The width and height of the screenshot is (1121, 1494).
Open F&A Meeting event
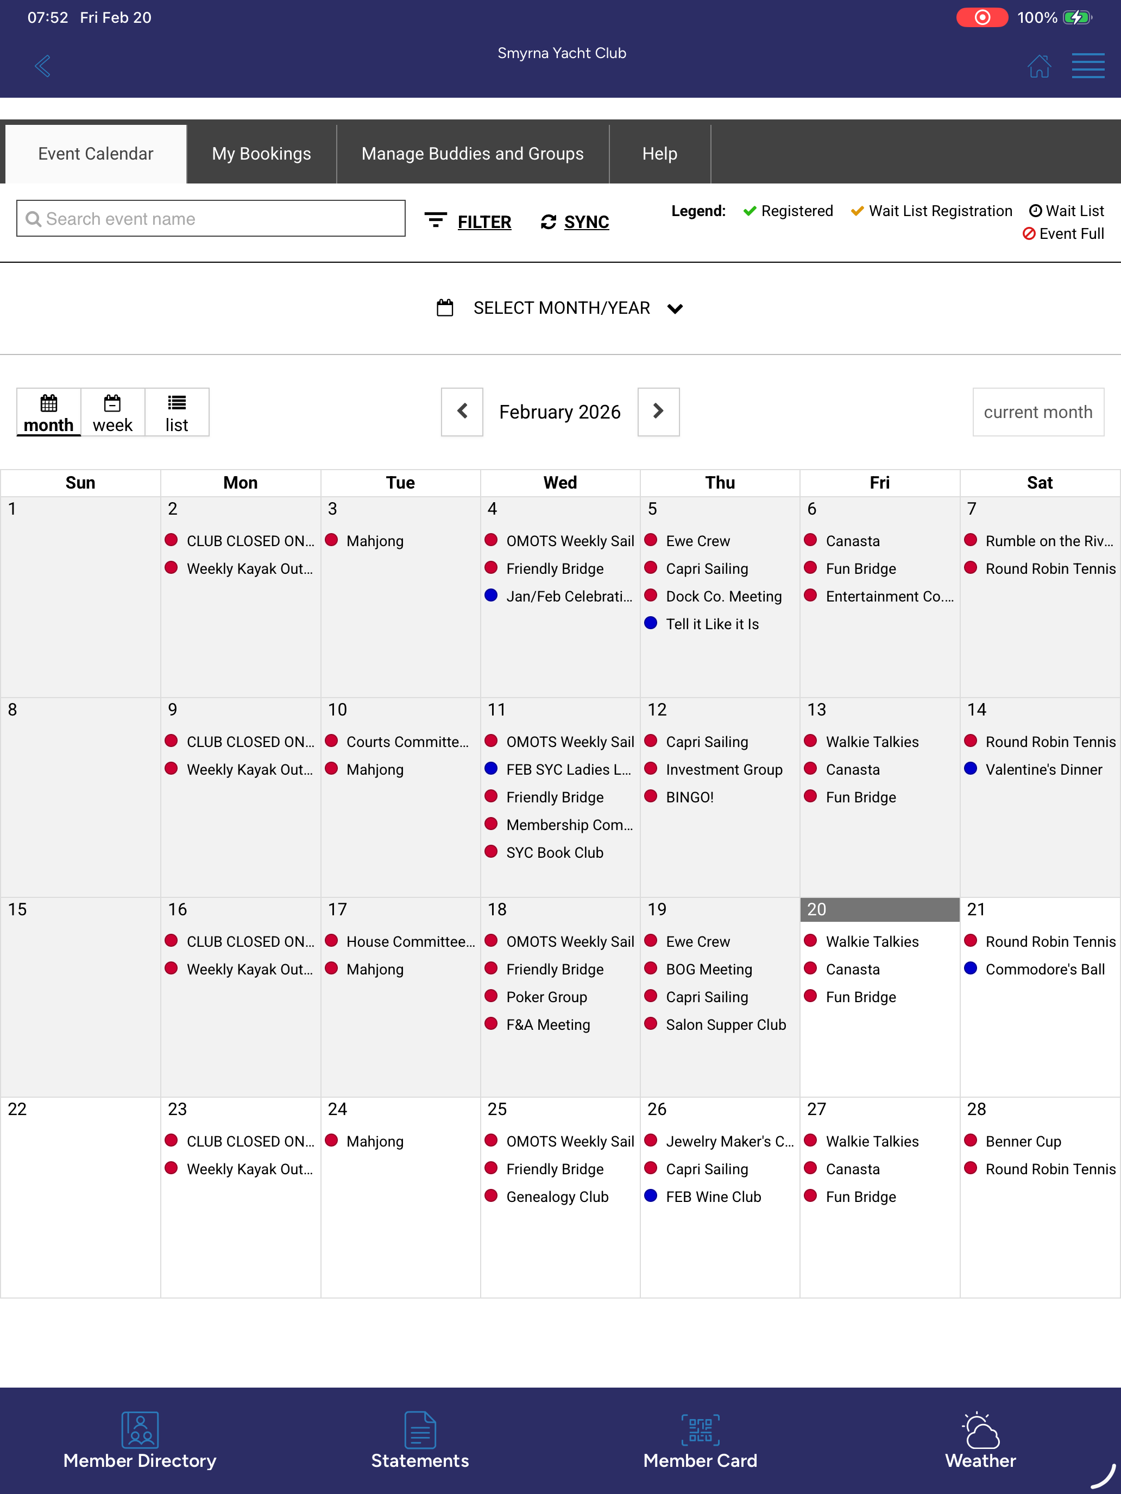coord(548,1024)
